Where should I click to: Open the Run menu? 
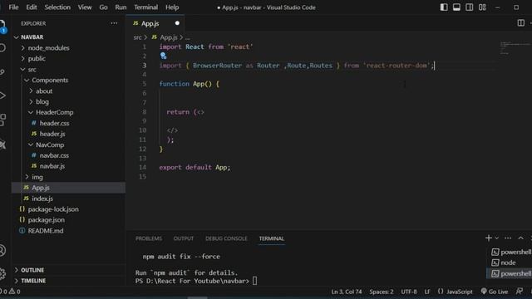tap(121, 7)
